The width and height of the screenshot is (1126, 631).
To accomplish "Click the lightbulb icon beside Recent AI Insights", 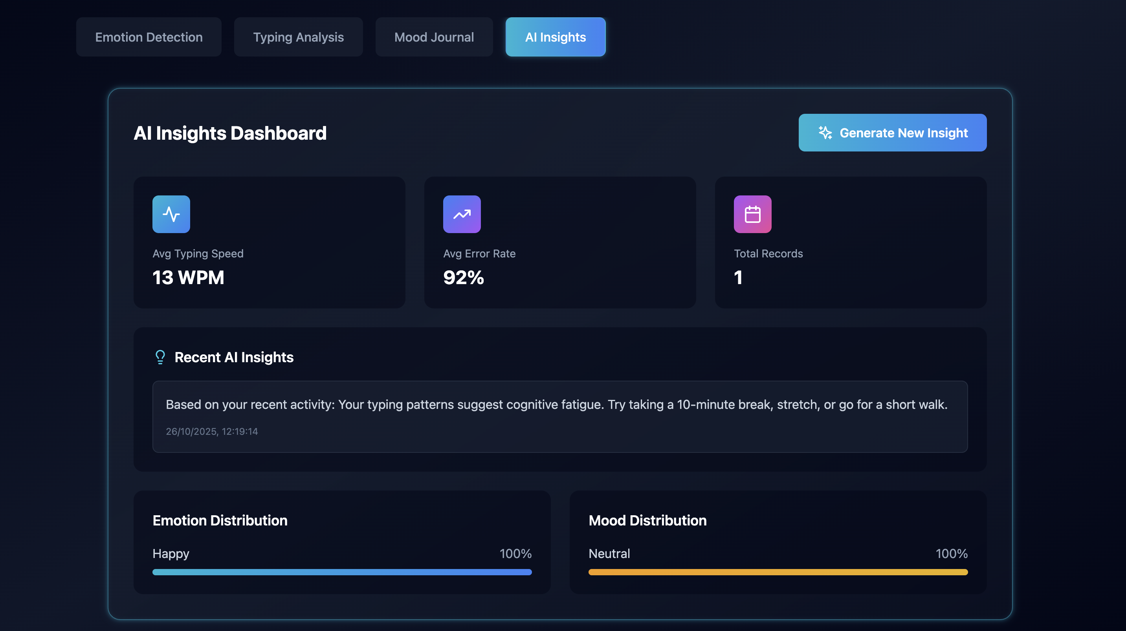I will tap(160, 357).
